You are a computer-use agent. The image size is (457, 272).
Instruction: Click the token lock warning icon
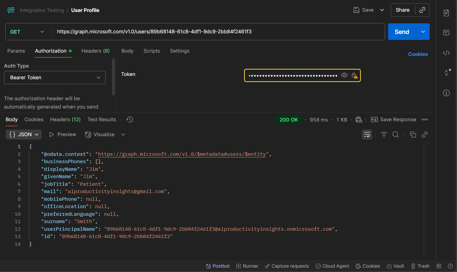tap(354, 76)
